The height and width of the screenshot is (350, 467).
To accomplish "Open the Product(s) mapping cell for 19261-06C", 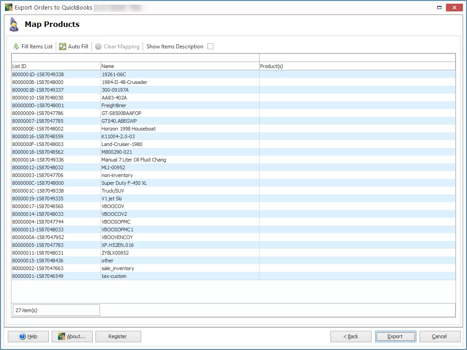I will coord(356,74).
